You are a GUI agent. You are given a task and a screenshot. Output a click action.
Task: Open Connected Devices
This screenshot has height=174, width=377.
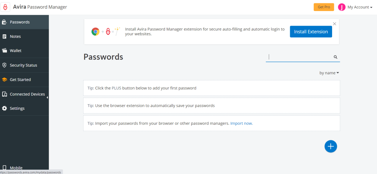click(24, 94)
